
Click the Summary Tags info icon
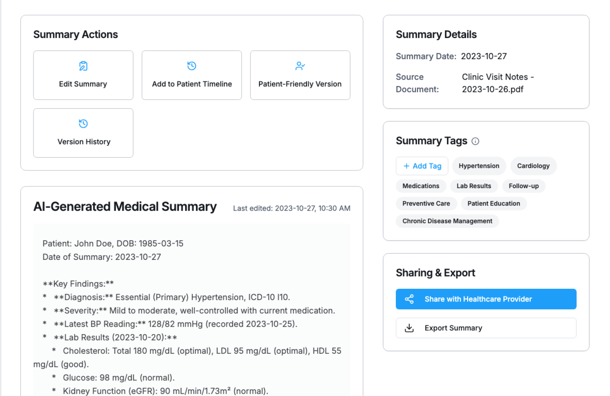475,141
